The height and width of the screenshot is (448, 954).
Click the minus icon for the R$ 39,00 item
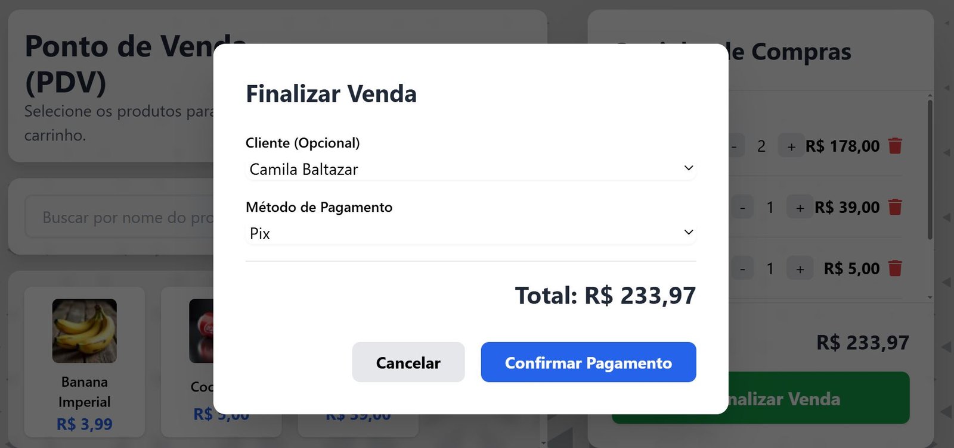(x=744, y=207)
